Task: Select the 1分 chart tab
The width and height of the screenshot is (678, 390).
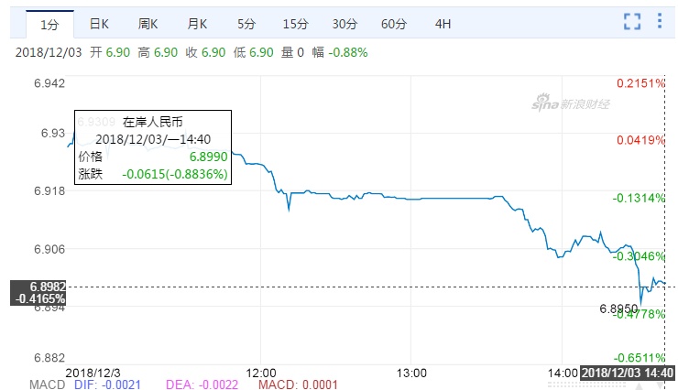Action: coord(49,21)
